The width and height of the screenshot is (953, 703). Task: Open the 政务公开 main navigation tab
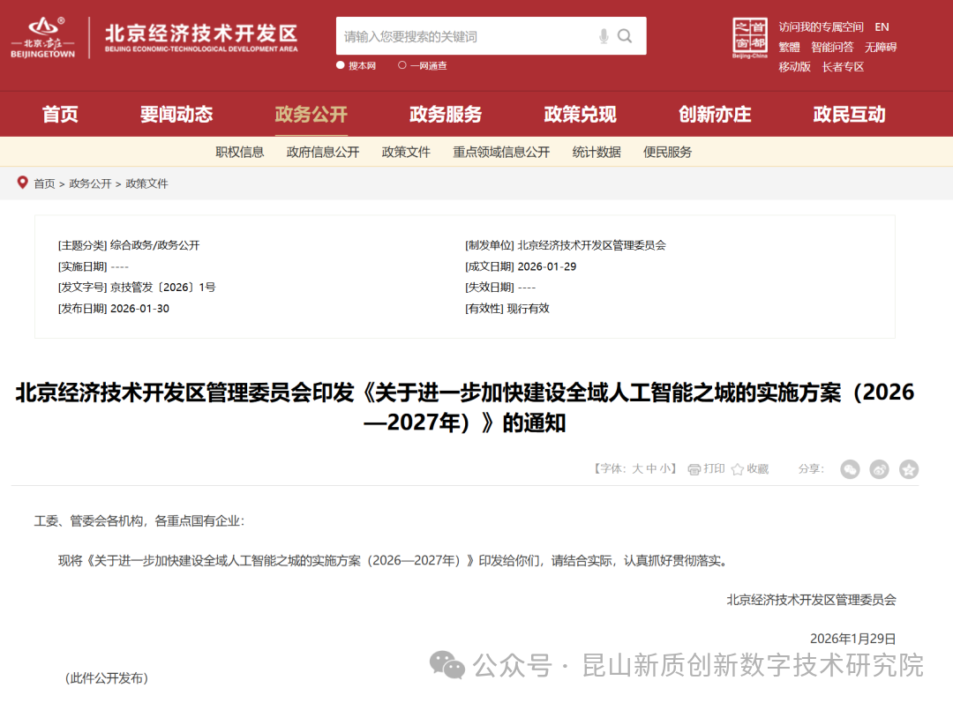point(311,115)
